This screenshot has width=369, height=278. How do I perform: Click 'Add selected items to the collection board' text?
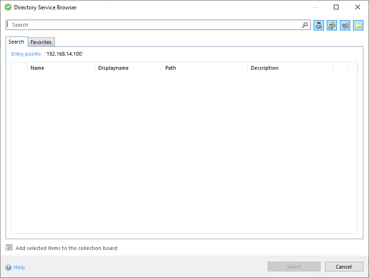coord(66,248)
